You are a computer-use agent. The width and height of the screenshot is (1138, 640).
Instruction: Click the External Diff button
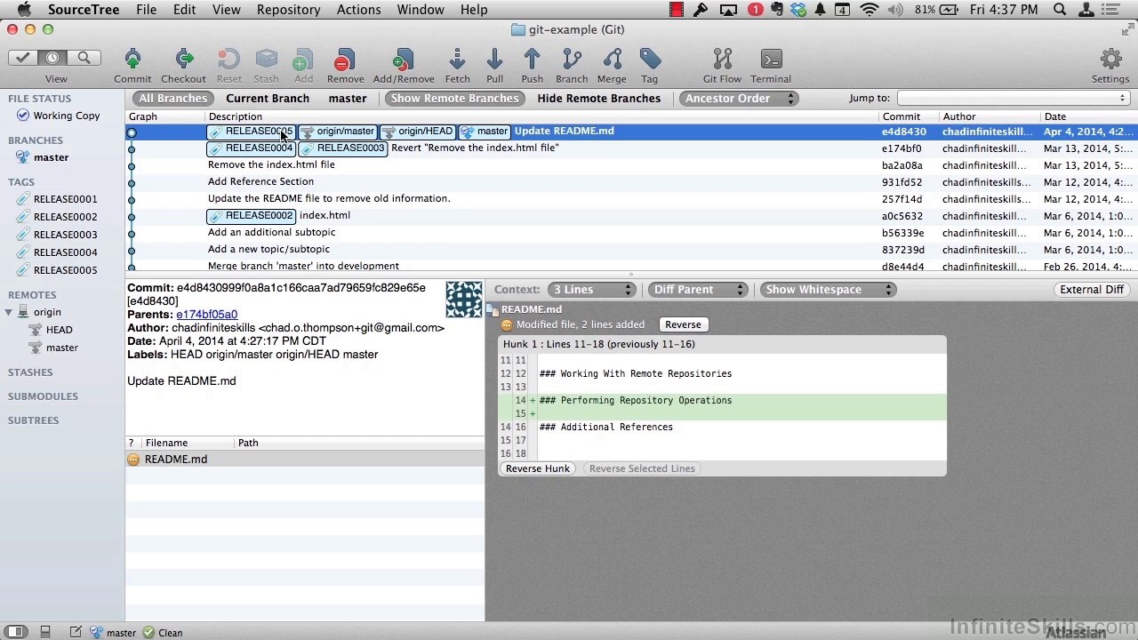pos(1092,290)
